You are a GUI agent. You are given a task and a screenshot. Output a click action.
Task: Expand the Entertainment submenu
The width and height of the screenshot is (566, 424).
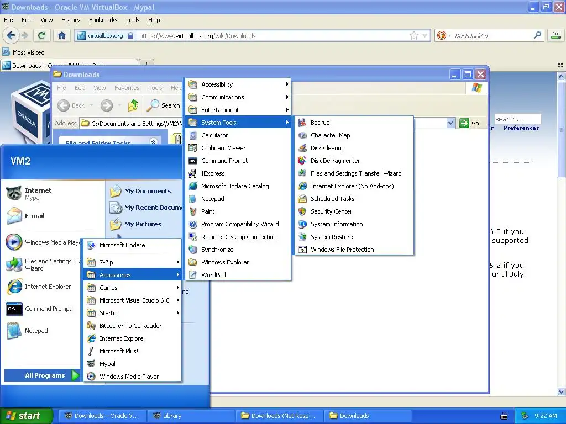coord(238,110)
